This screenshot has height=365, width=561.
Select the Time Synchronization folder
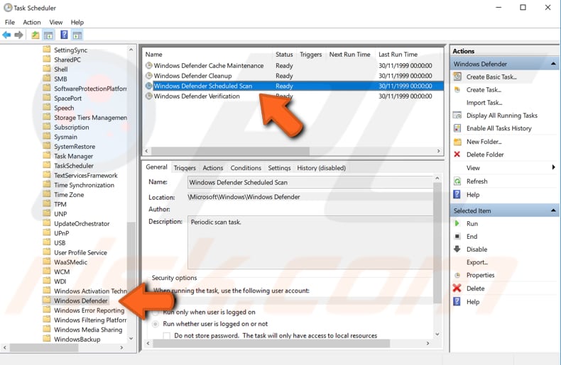tap(84, 185)
